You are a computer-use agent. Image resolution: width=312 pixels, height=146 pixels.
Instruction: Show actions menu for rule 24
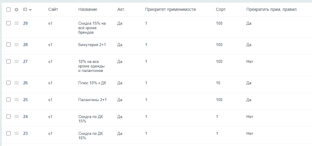point(17,116)
